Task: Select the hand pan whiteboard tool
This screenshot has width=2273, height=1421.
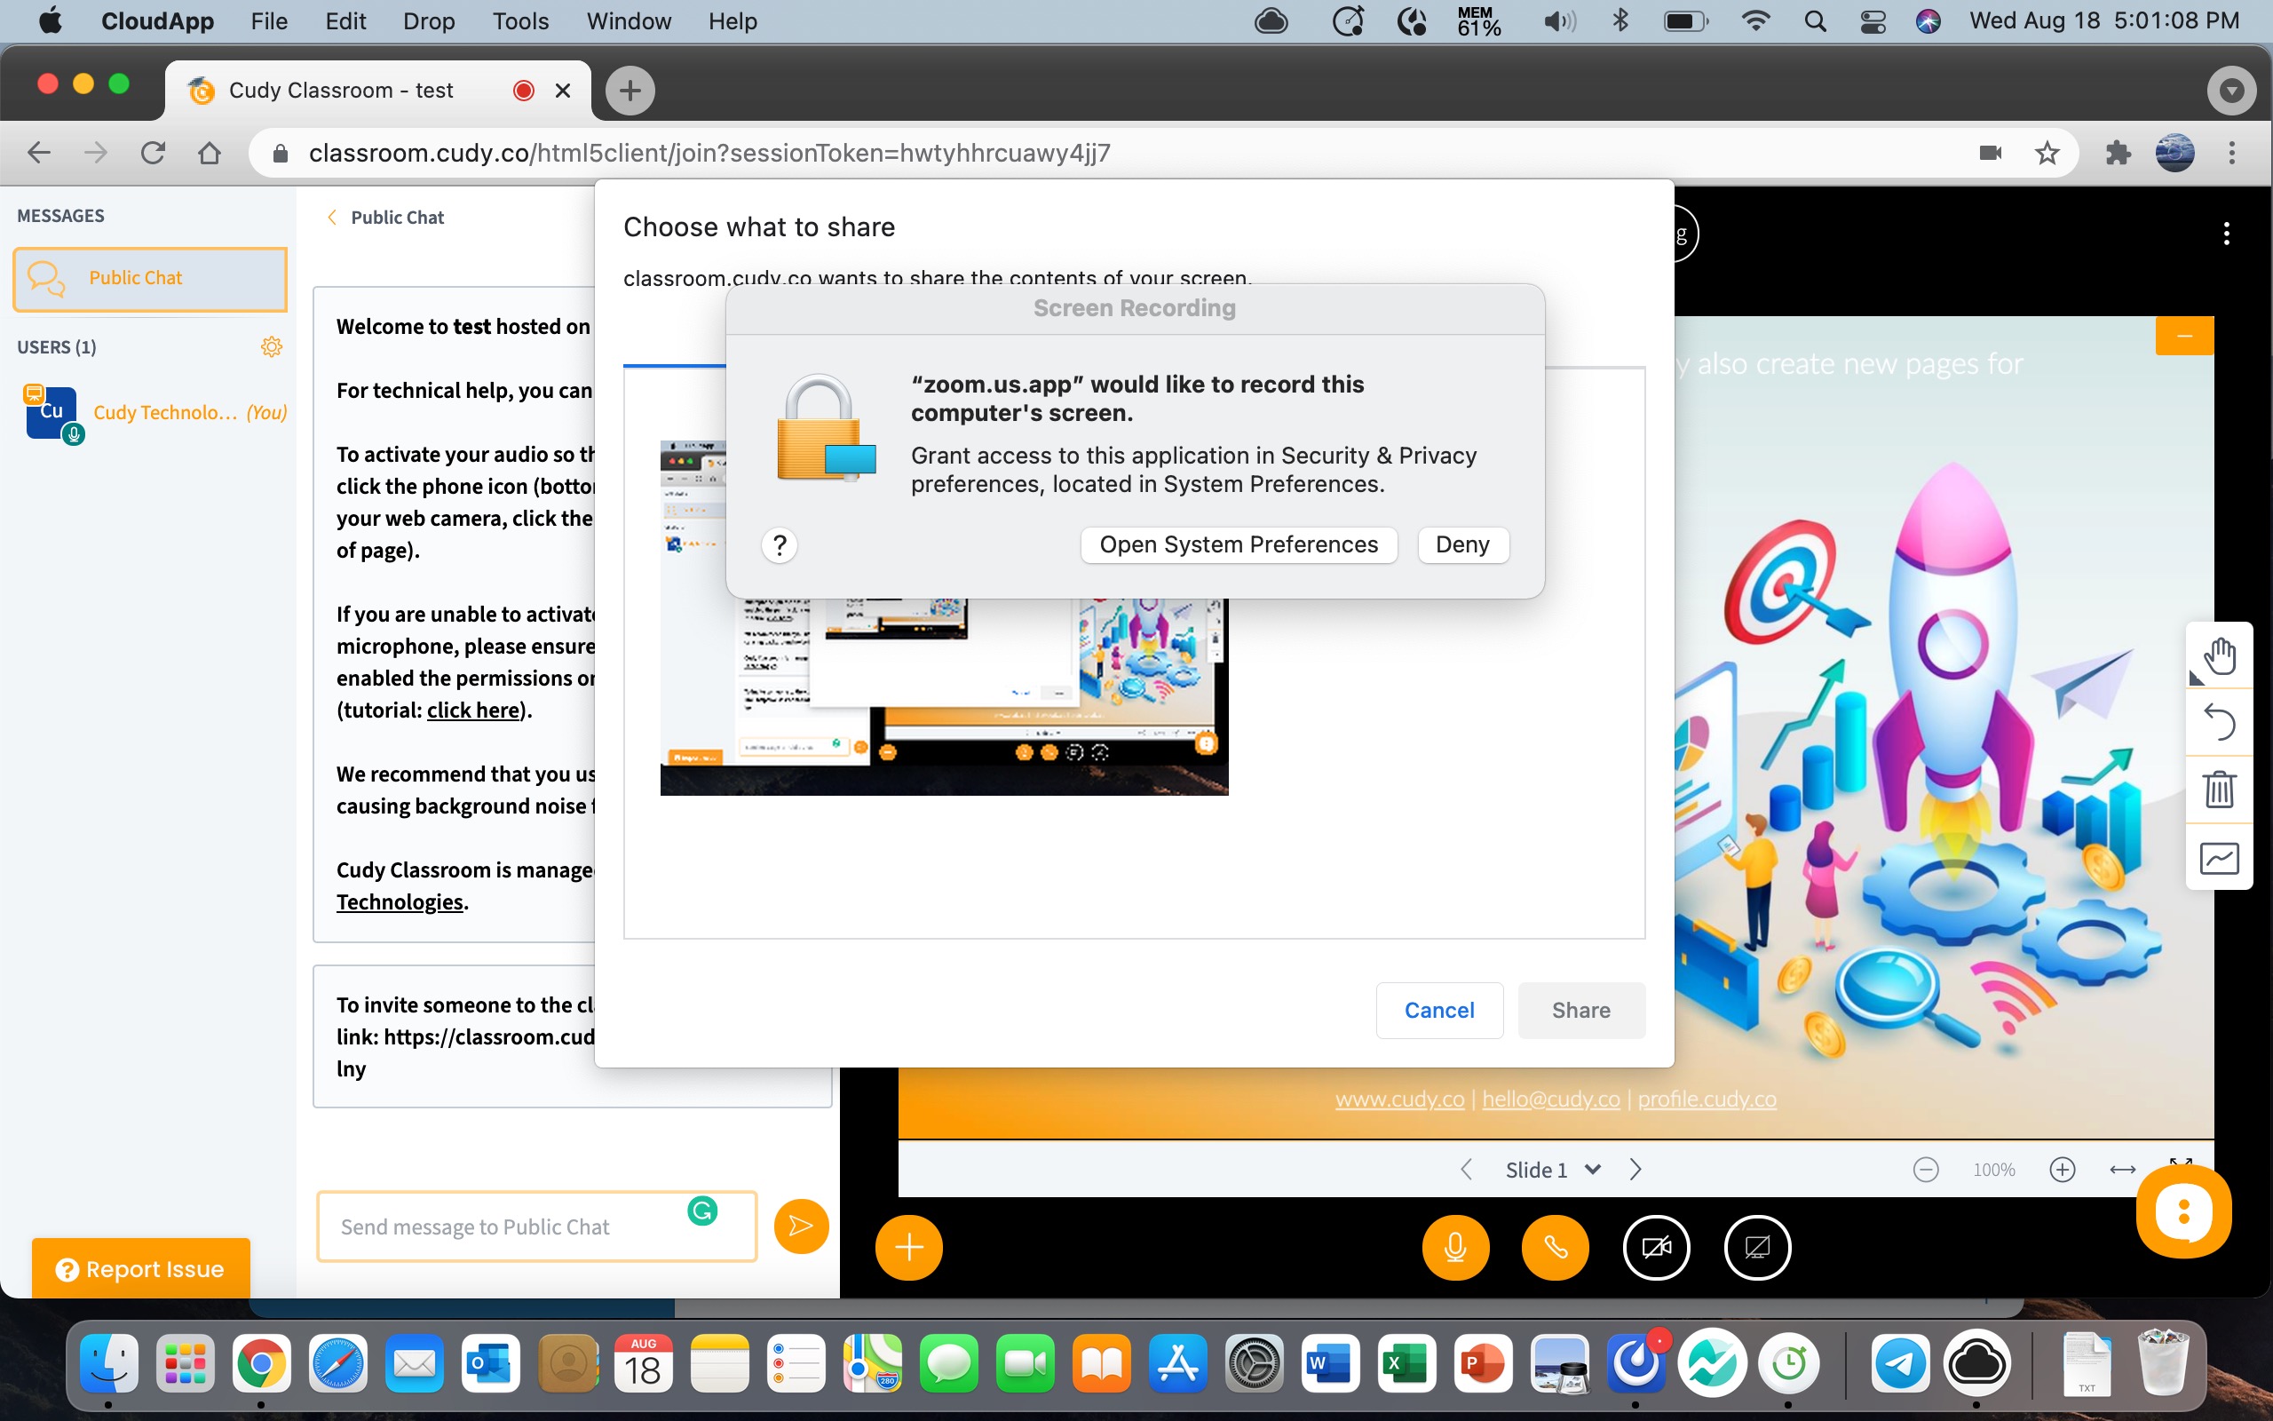Action: pos(2219,655)
